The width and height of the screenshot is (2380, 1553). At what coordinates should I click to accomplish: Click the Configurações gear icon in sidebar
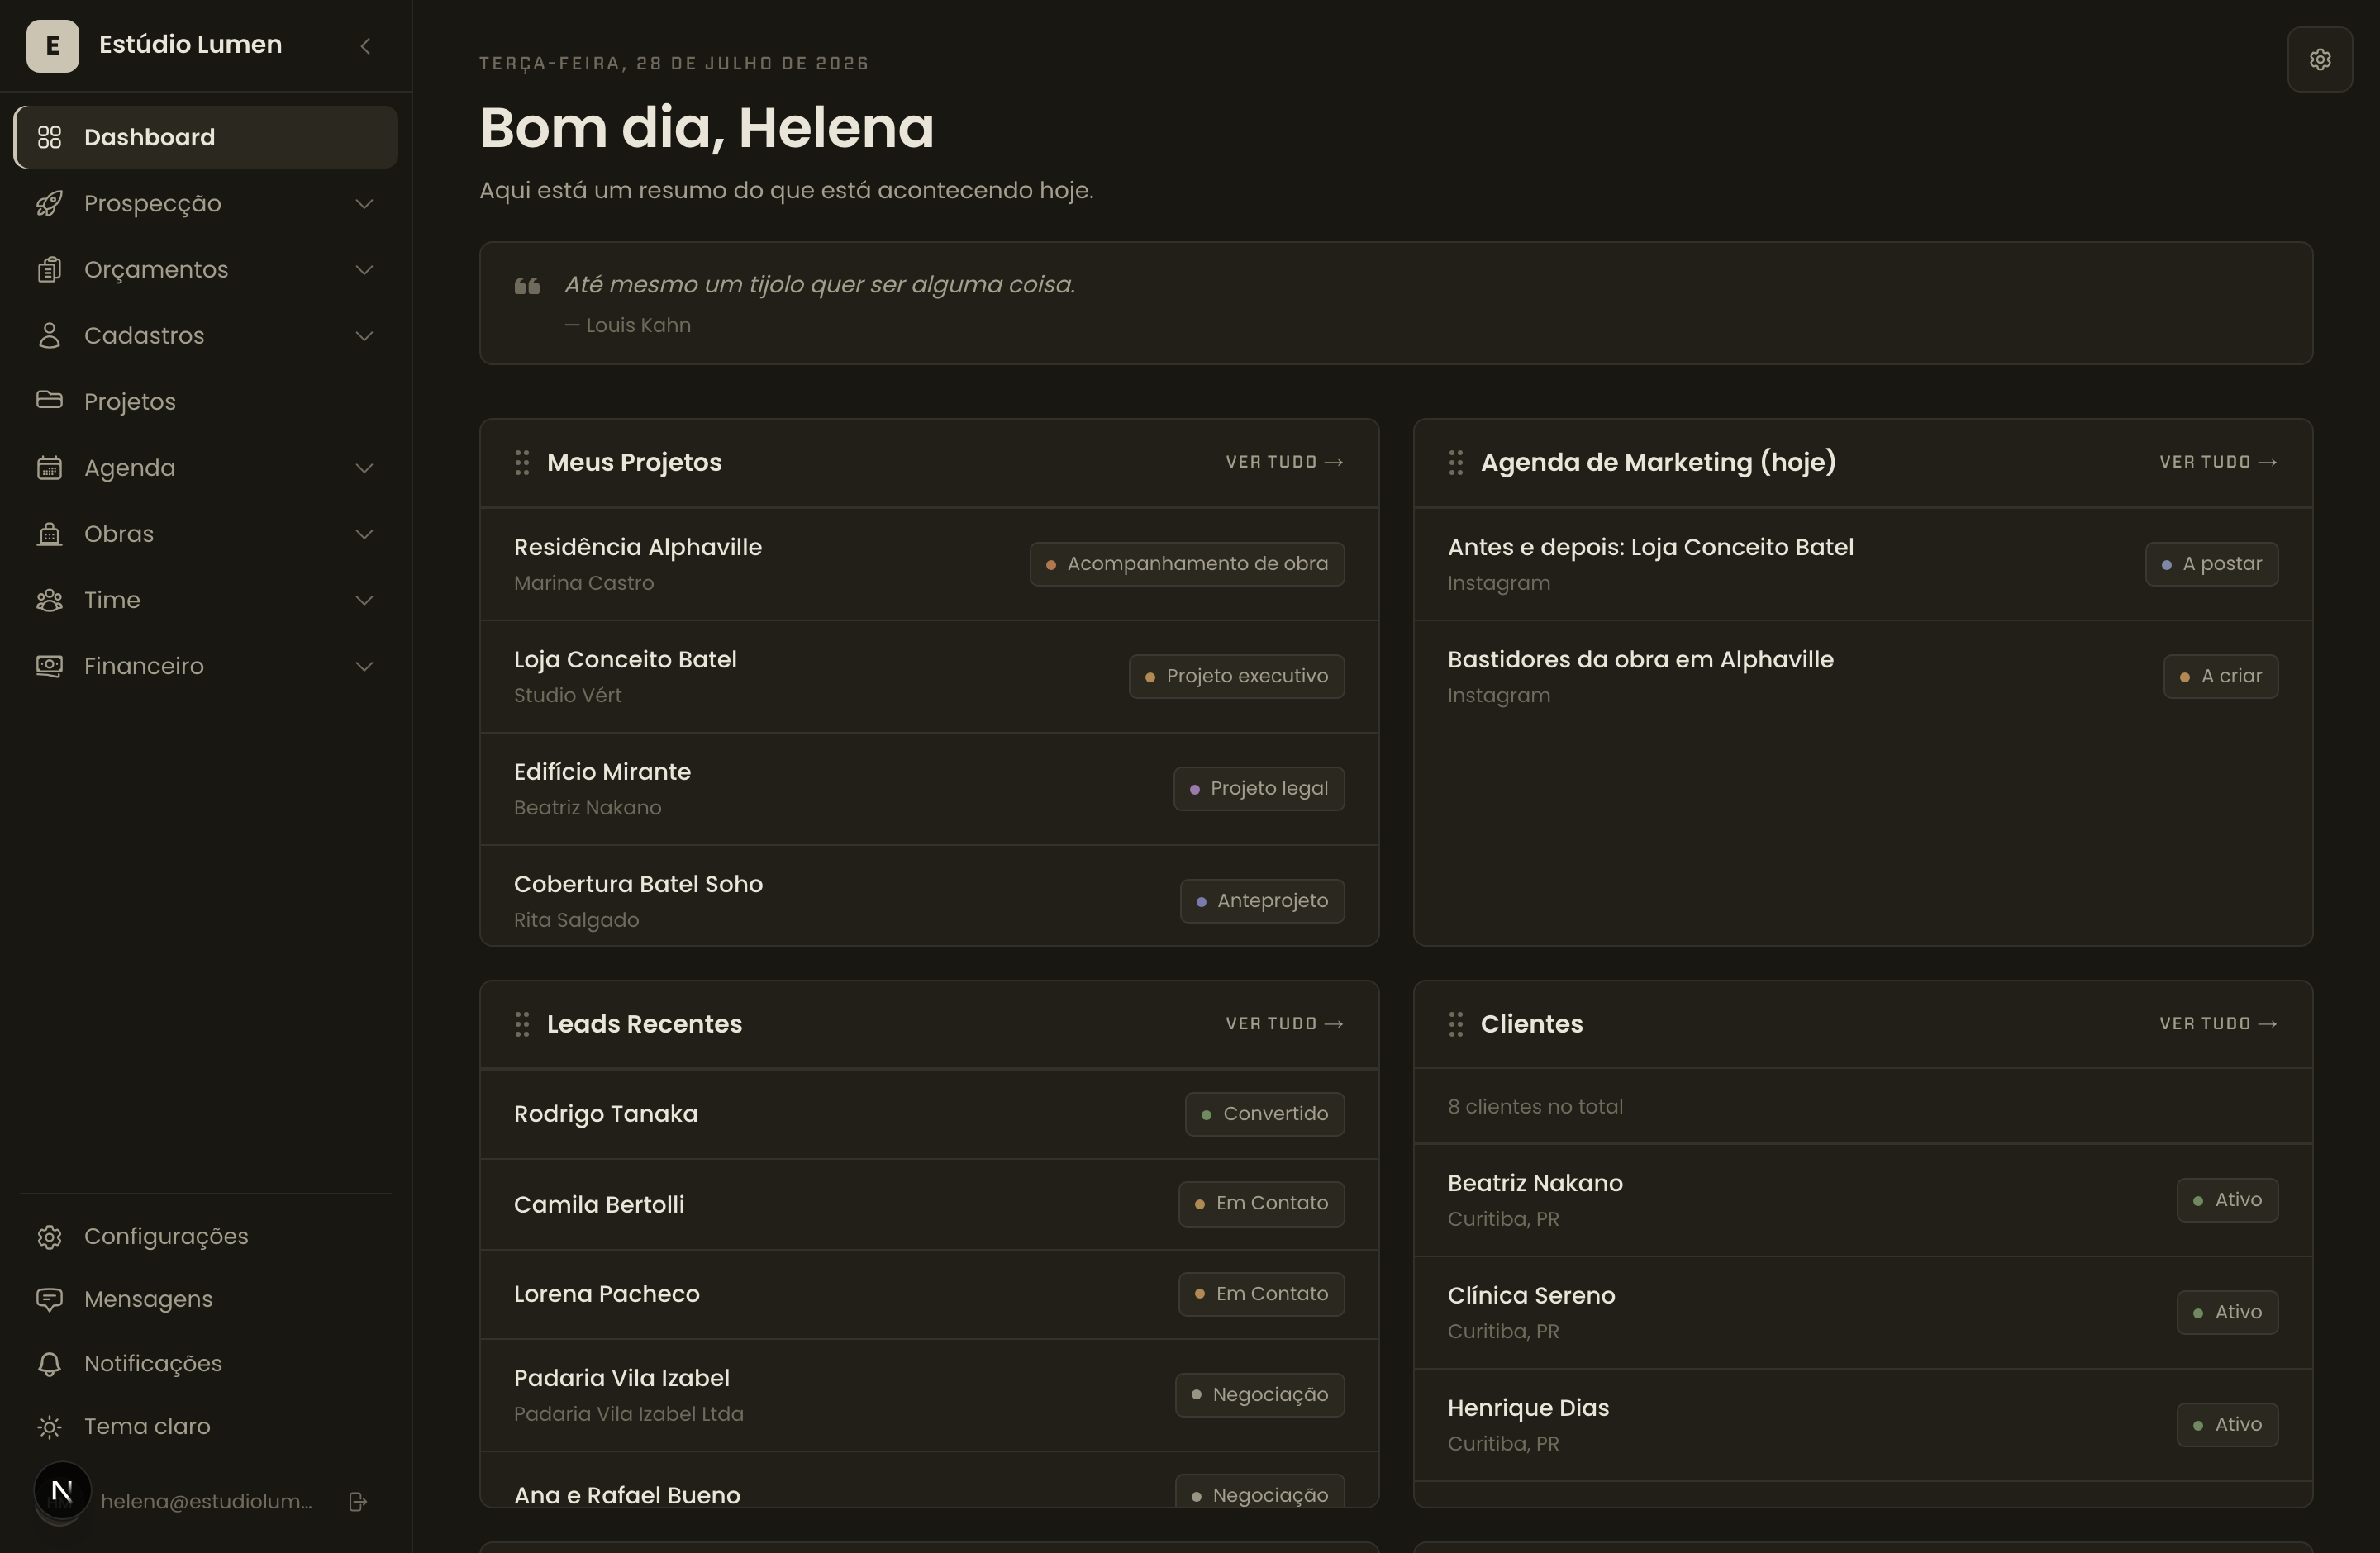[49, 1237]
